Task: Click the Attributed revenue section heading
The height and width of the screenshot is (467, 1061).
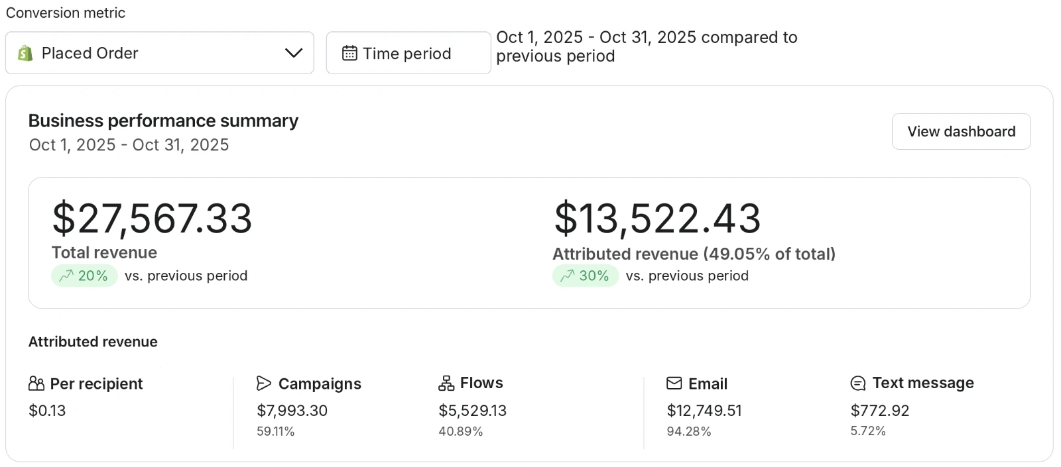Action: pyautogui.click(x=93, y=342)
